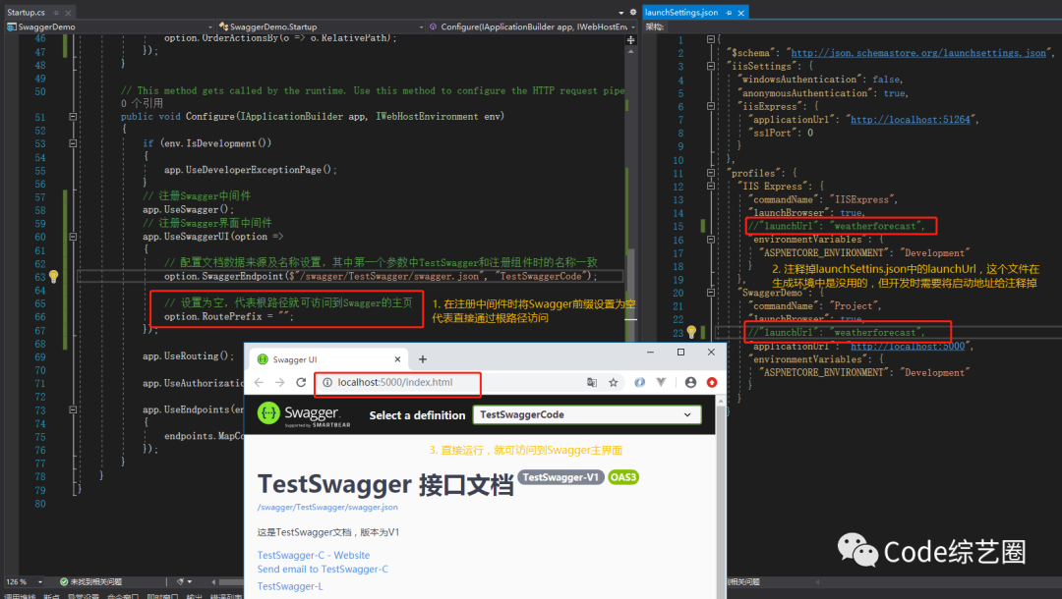Close the Startup.cs tab
Screen dimensions: 1062x599
click(68, 13)
